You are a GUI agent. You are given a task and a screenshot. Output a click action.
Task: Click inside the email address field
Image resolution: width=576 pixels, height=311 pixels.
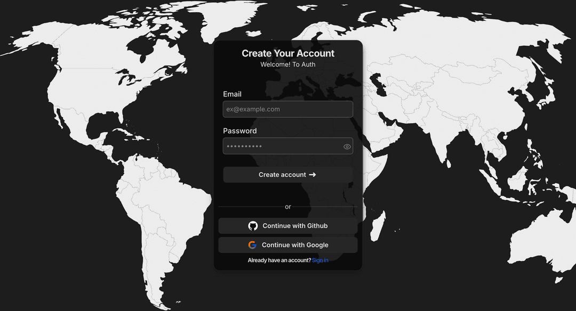pos(287,109)
